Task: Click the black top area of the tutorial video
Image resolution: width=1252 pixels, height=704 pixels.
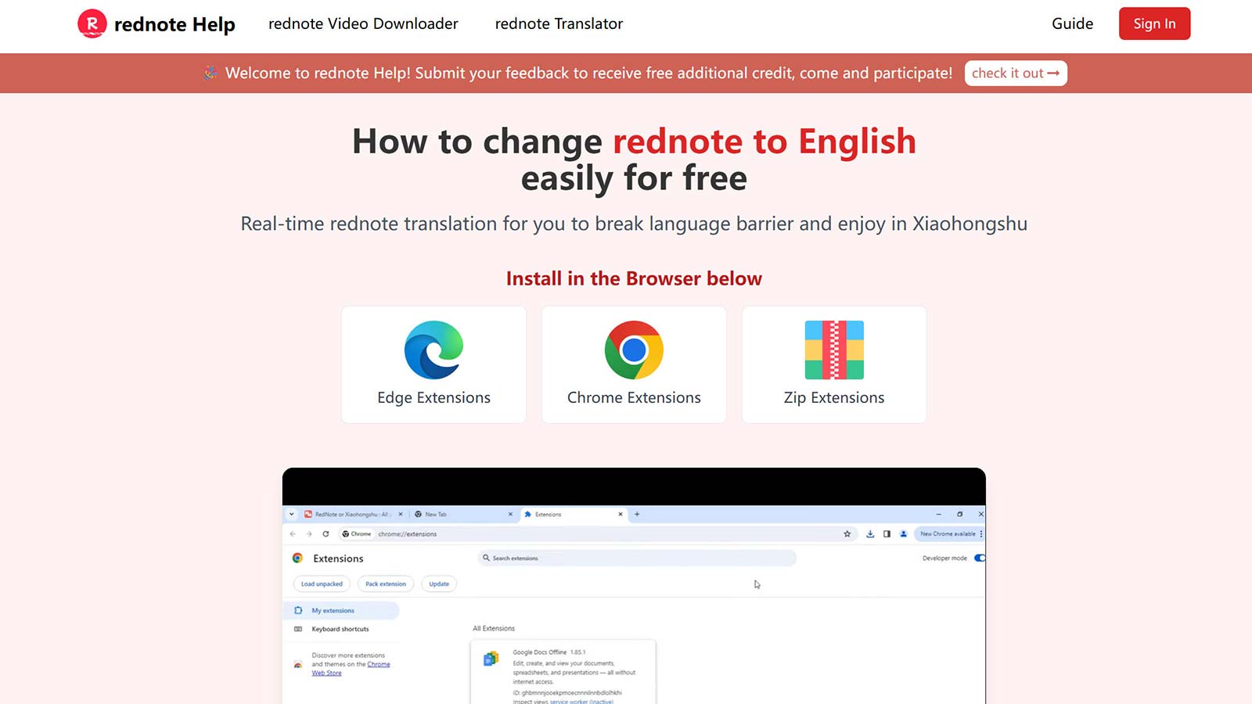Action: (634, 487)
